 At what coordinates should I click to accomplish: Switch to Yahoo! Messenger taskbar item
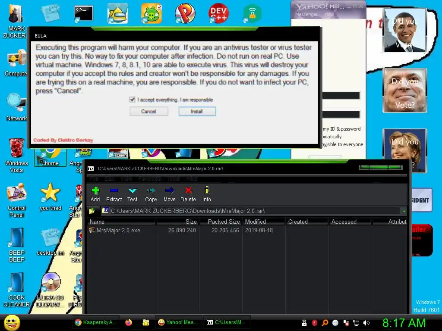tap(178, 322)
